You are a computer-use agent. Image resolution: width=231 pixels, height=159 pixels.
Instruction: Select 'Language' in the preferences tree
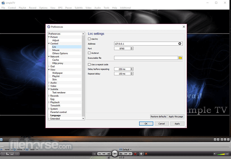click(55, 115)
